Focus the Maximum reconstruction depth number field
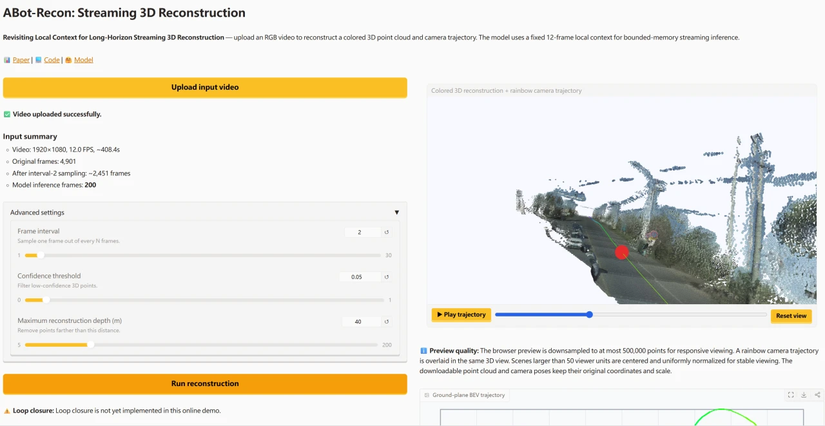 [361, 322]
